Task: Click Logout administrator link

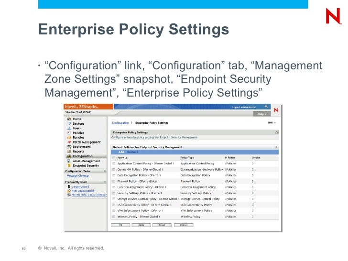Action: point(244,107)
